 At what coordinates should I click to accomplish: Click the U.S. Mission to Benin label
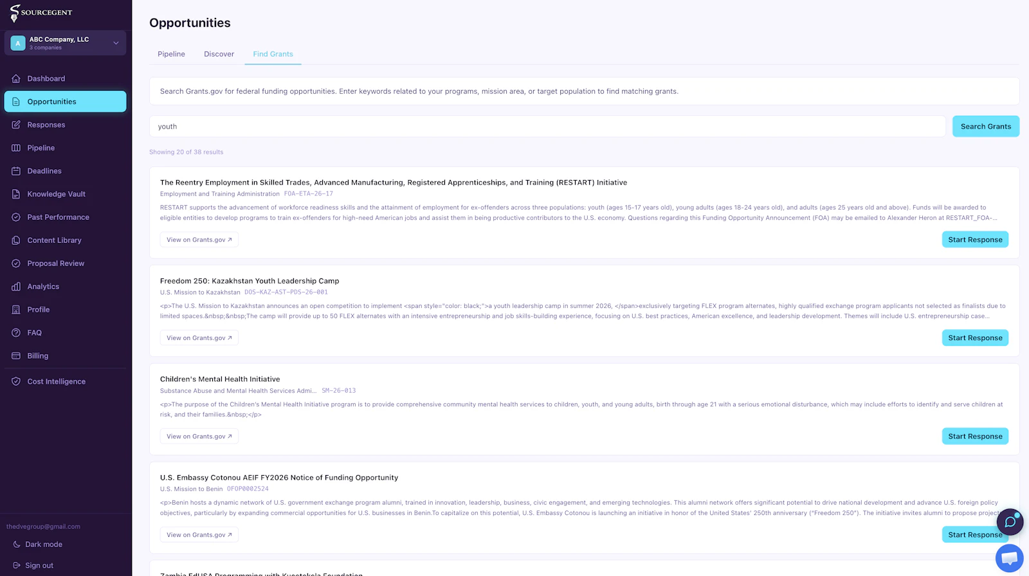(x=192, y=489)
